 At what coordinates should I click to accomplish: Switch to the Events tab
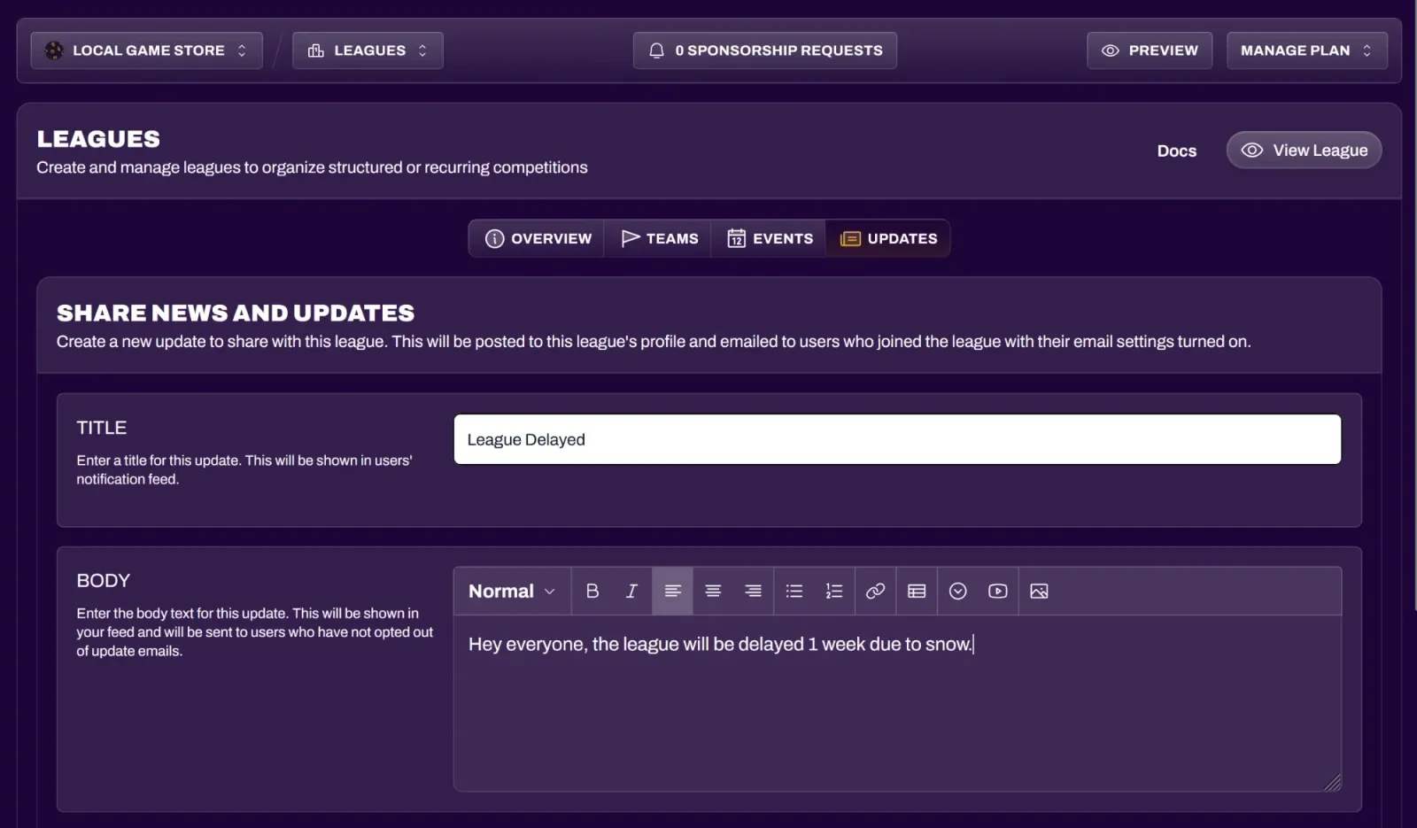coord(770,238)
